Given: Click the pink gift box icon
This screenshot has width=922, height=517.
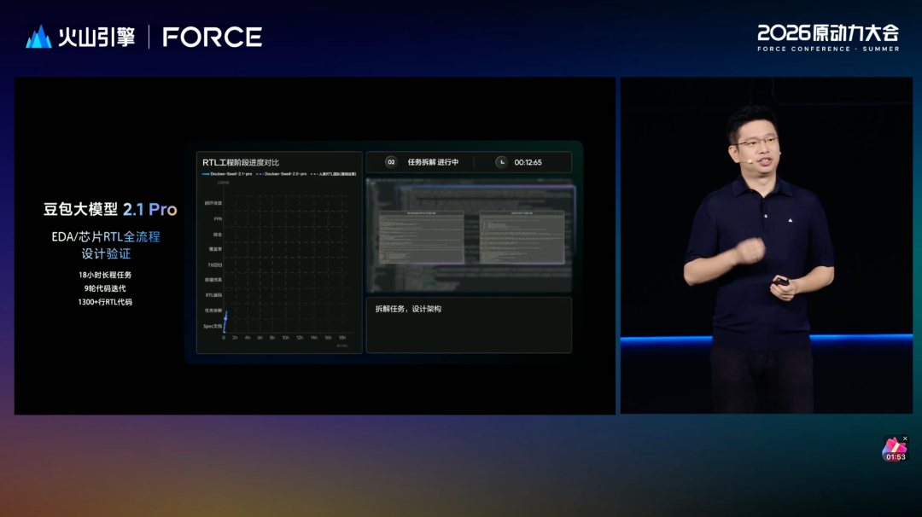Looking at the screenshot, I should click(x=893, y=446).
